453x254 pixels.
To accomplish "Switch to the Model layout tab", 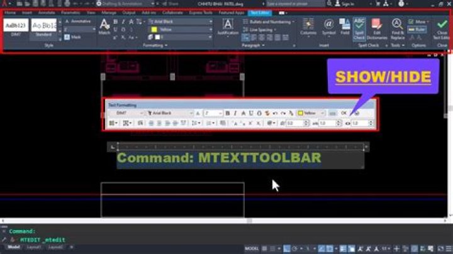I will pyautogui.click(x=14, y=247).
